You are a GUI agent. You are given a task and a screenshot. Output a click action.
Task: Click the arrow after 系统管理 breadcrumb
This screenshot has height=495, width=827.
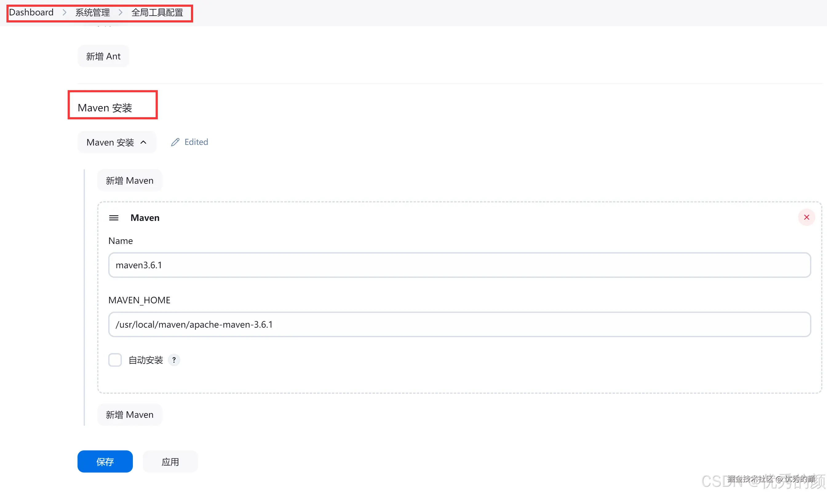(x=120, y=12)
